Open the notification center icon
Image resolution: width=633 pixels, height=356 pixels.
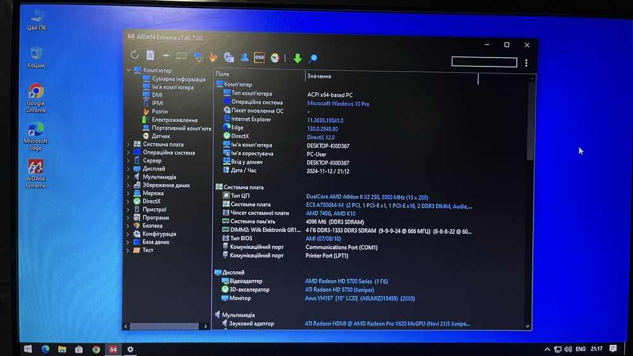[613, 349]
